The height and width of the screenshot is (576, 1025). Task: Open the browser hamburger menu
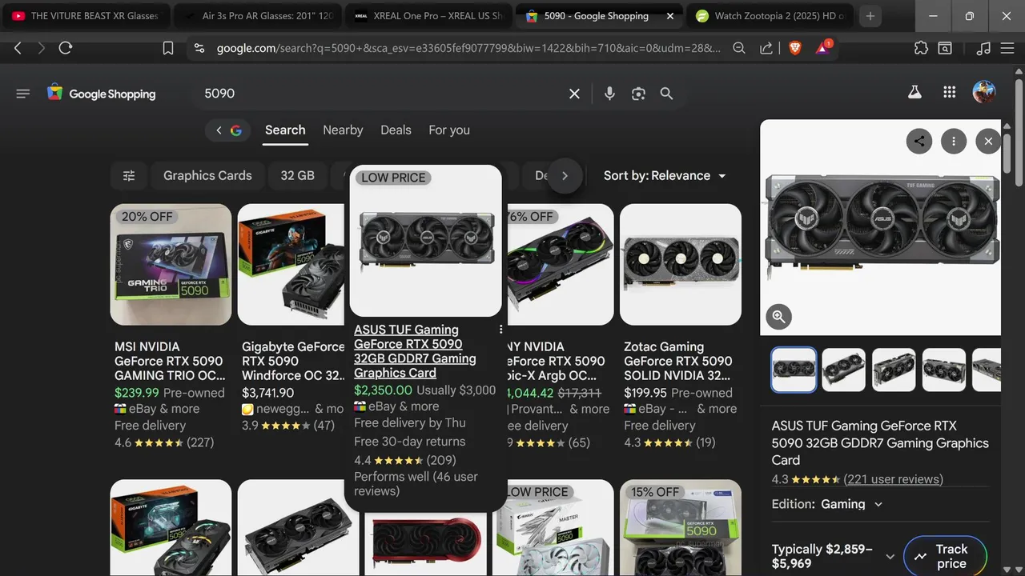click(x=1007, y=48)
